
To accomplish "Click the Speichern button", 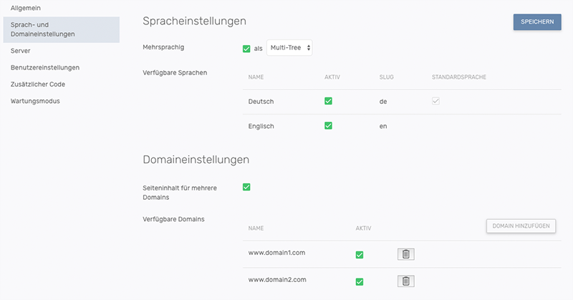I will (536, 22).
